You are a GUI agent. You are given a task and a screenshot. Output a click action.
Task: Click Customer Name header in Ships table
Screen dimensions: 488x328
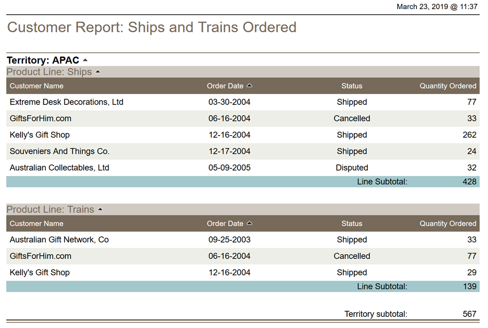(37, 86)
